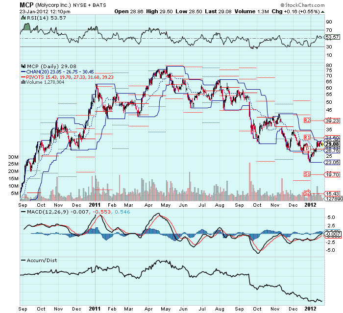343x313 pixels.
Task: Click the 23.05 lower channel price tag
Action: (x=332, y=162)
